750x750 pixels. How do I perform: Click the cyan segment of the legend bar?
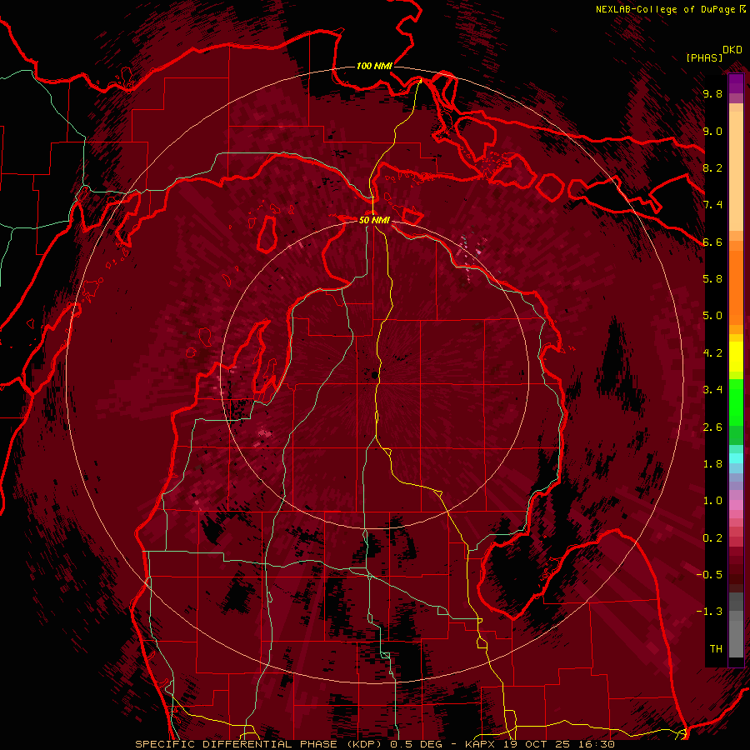click(x=736, y=457)
